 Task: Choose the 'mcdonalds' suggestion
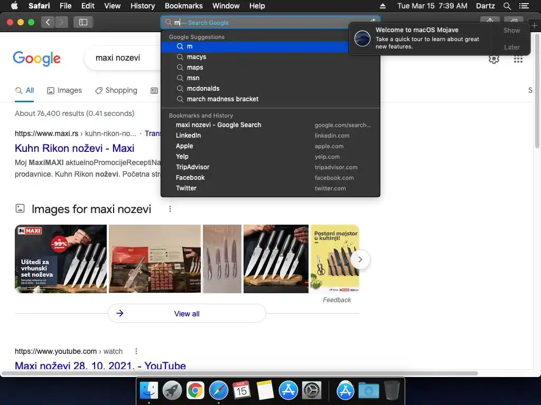270,89
